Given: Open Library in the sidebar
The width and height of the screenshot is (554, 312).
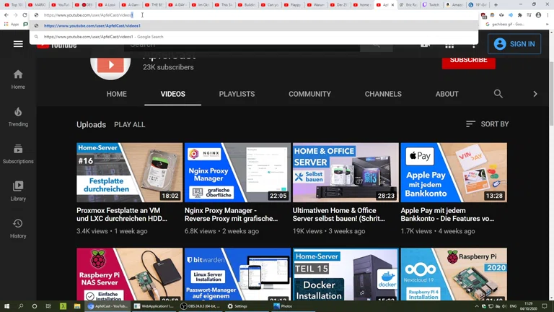Looking at the screenshot, I should pyautogui.click(x=18, y=191).
